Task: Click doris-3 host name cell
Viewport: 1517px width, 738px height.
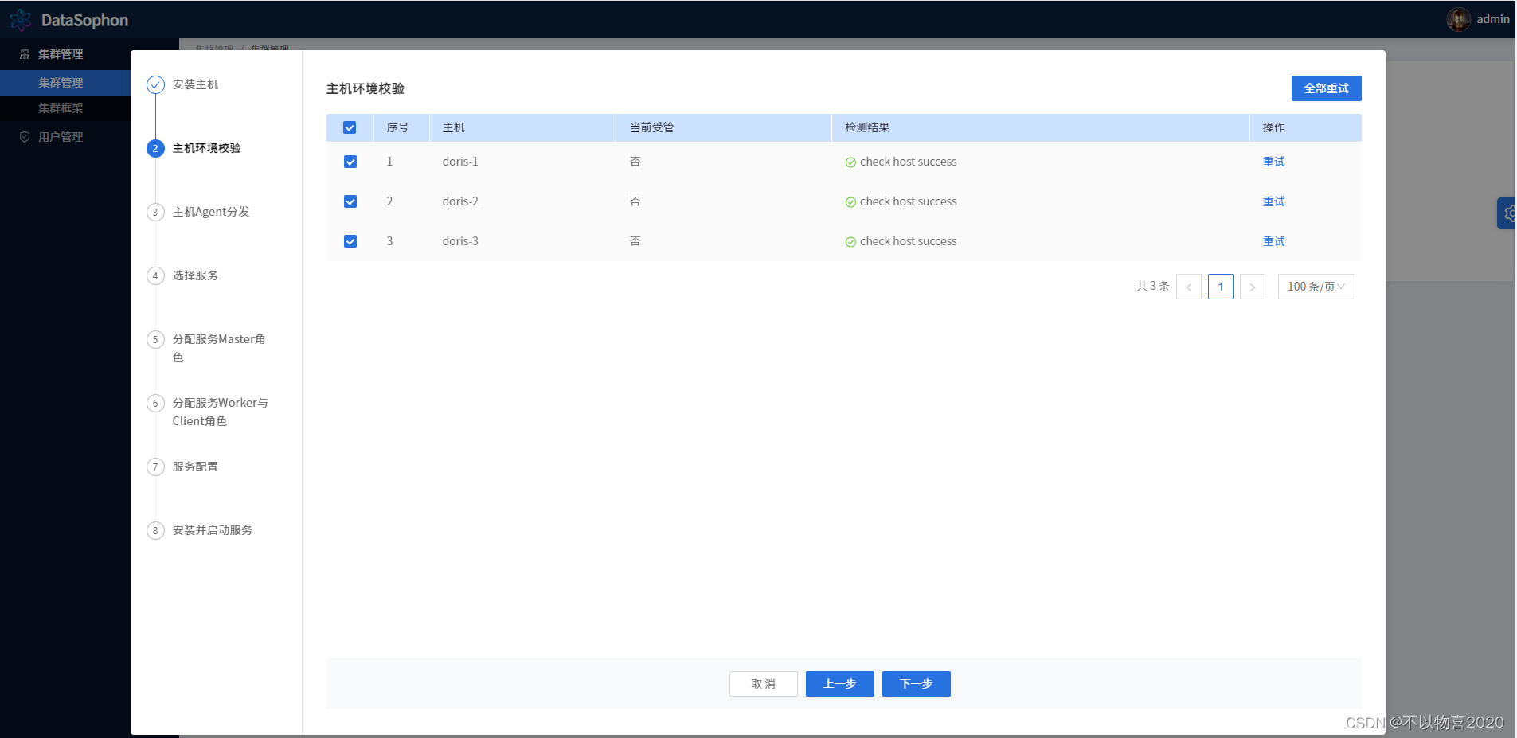Action: (x=460, y=241)
